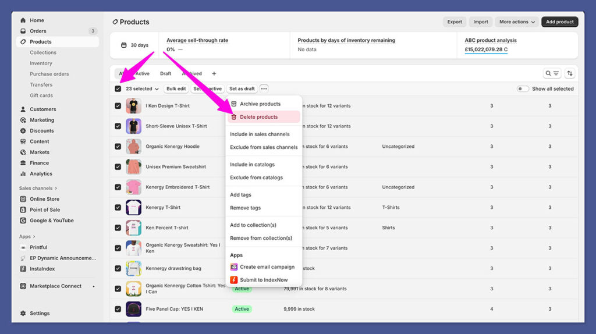596x334 pixels.
Task: Open the three-dot bulk actions menu
Action: (264, 89)
